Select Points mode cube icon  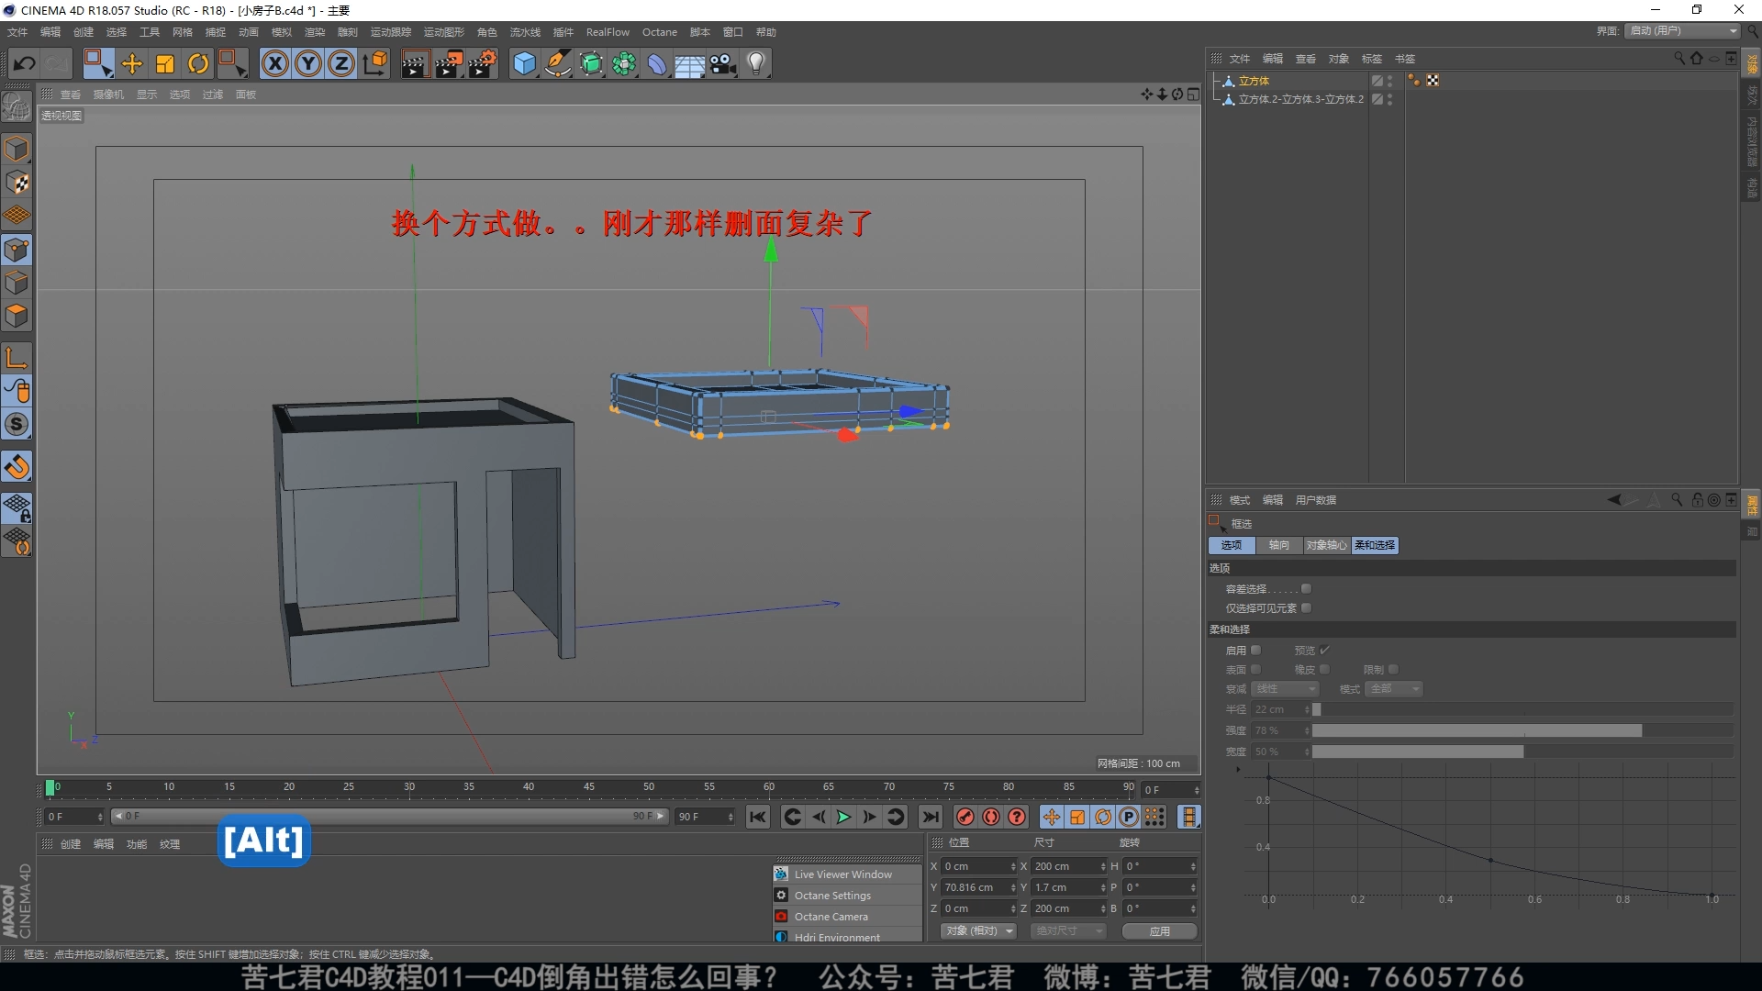pyautogui.click(x=17, y=250)
